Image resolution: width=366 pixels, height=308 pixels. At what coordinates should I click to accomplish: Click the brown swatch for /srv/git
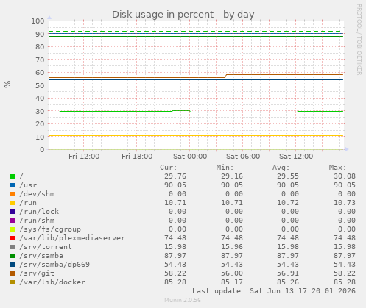click(x=13, y=273)
